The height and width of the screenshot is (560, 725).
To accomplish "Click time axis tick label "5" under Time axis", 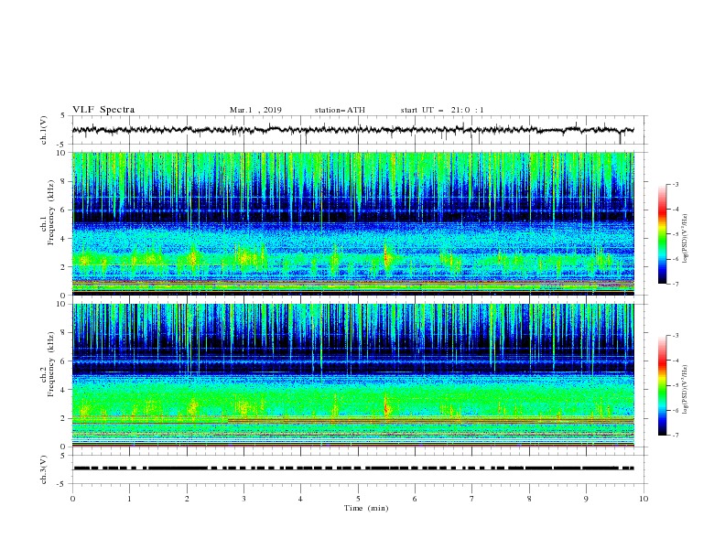I will (358, 499).
